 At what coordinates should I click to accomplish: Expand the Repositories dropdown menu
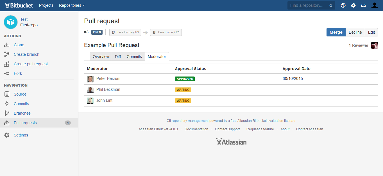72,5
